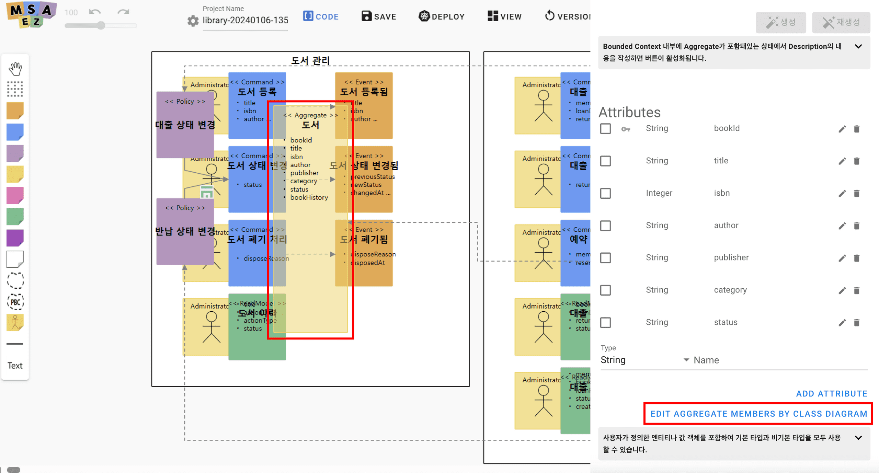This screenshot has width=879, height=473.
Task: Open the DEPLOY menu
Action: point(442,16)
